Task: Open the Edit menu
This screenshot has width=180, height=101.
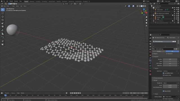Action: click(7, 1)
